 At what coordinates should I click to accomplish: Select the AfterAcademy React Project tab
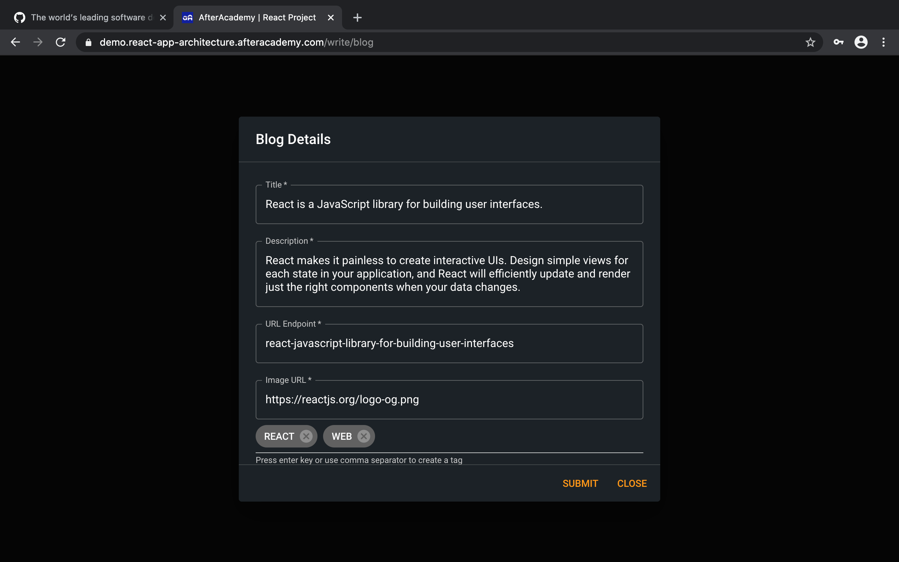pyautogui.click(x=256, y=18)
